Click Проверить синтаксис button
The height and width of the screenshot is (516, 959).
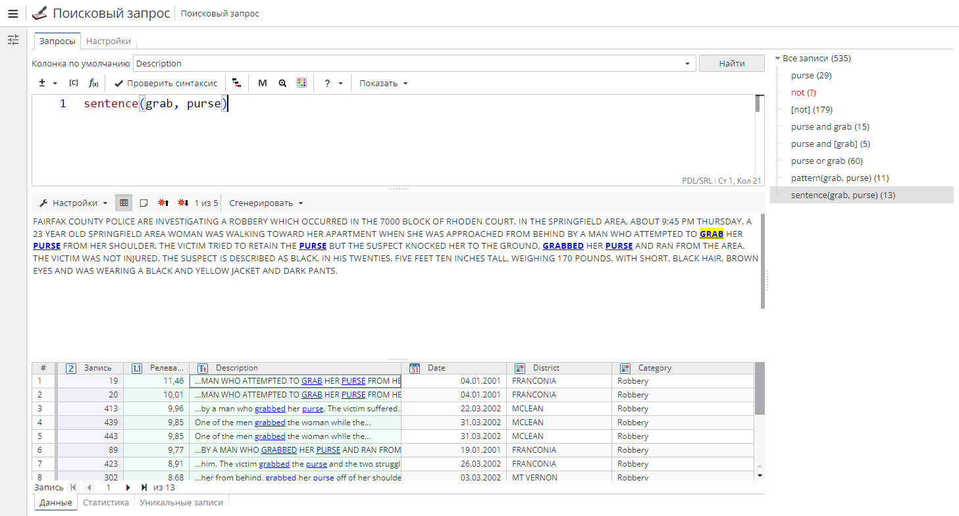[165, 83]
